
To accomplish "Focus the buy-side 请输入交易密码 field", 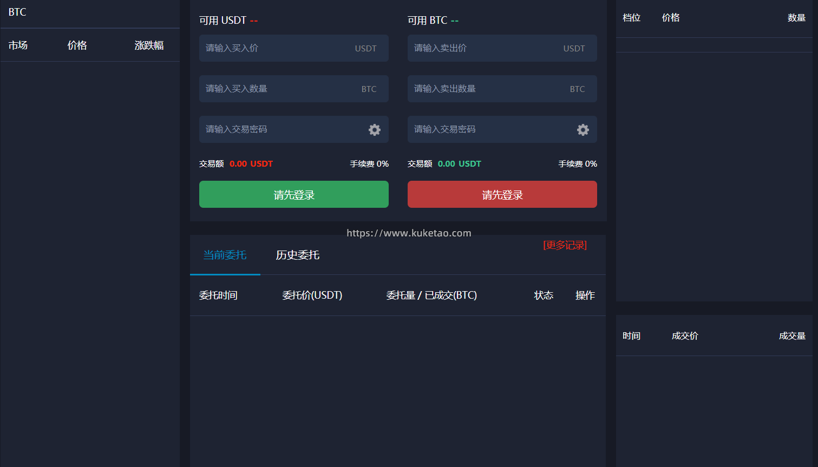I will 294,129.
